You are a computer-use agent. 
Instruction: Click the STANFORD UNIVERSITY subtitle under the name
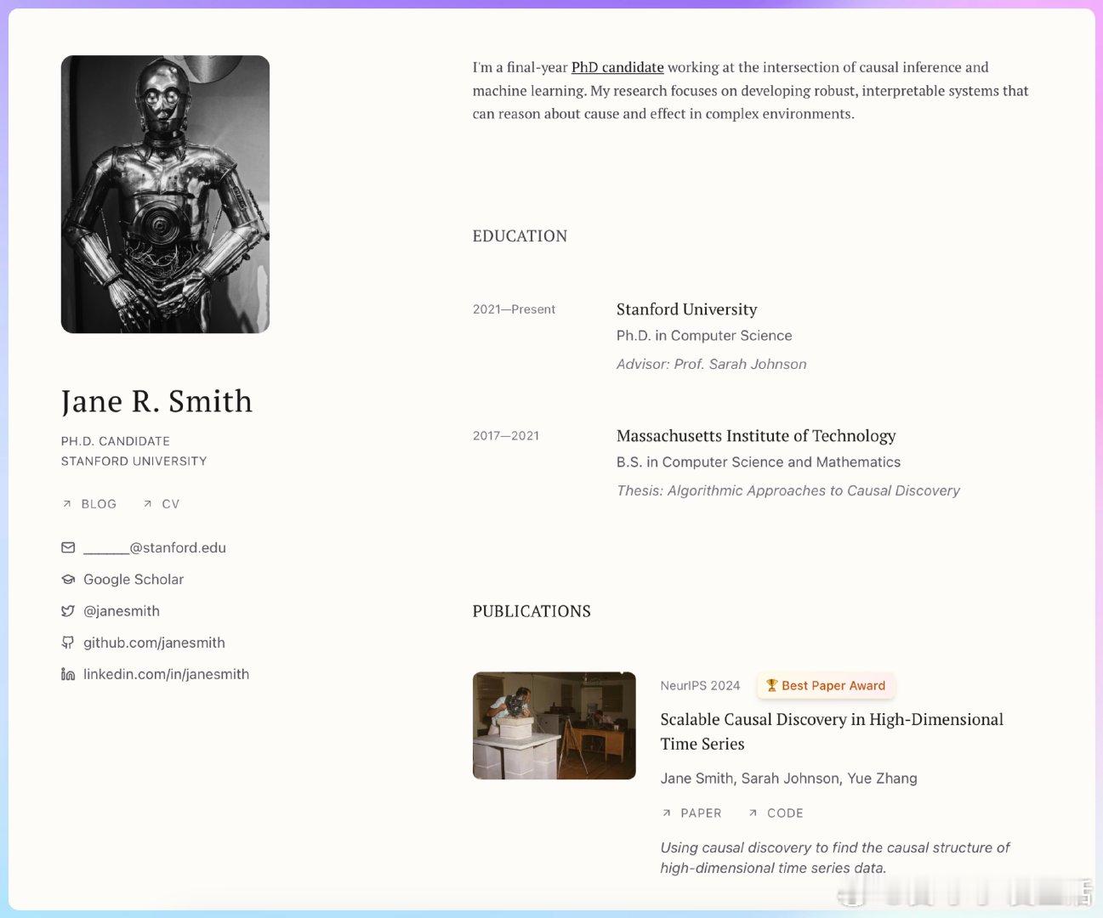[x=134, y=461]
